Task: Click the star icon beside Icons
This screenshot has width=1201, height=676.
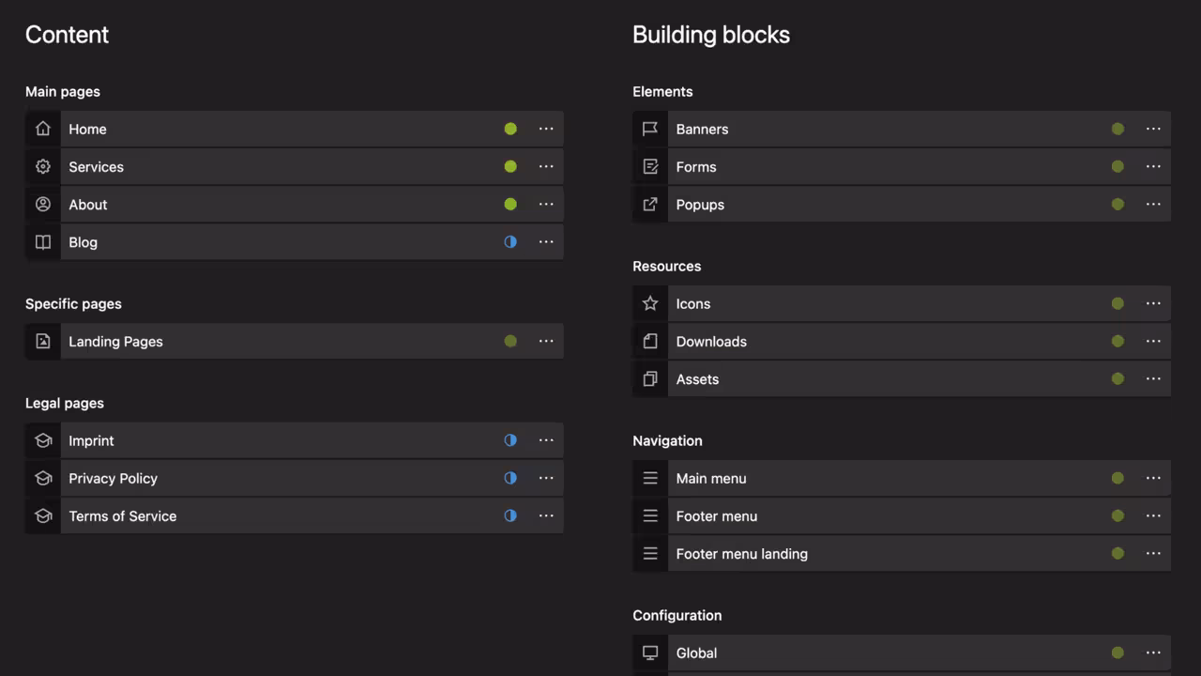Action: [650, 303]
